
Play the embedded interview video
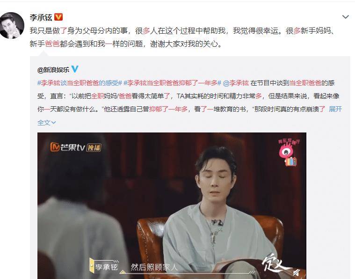pos(172,206)
